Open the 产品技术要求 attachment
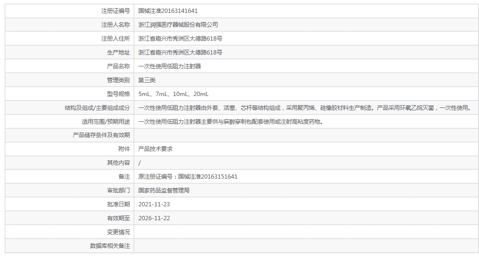The height and width of the screenshot is (257, 479). coord(155,149)
